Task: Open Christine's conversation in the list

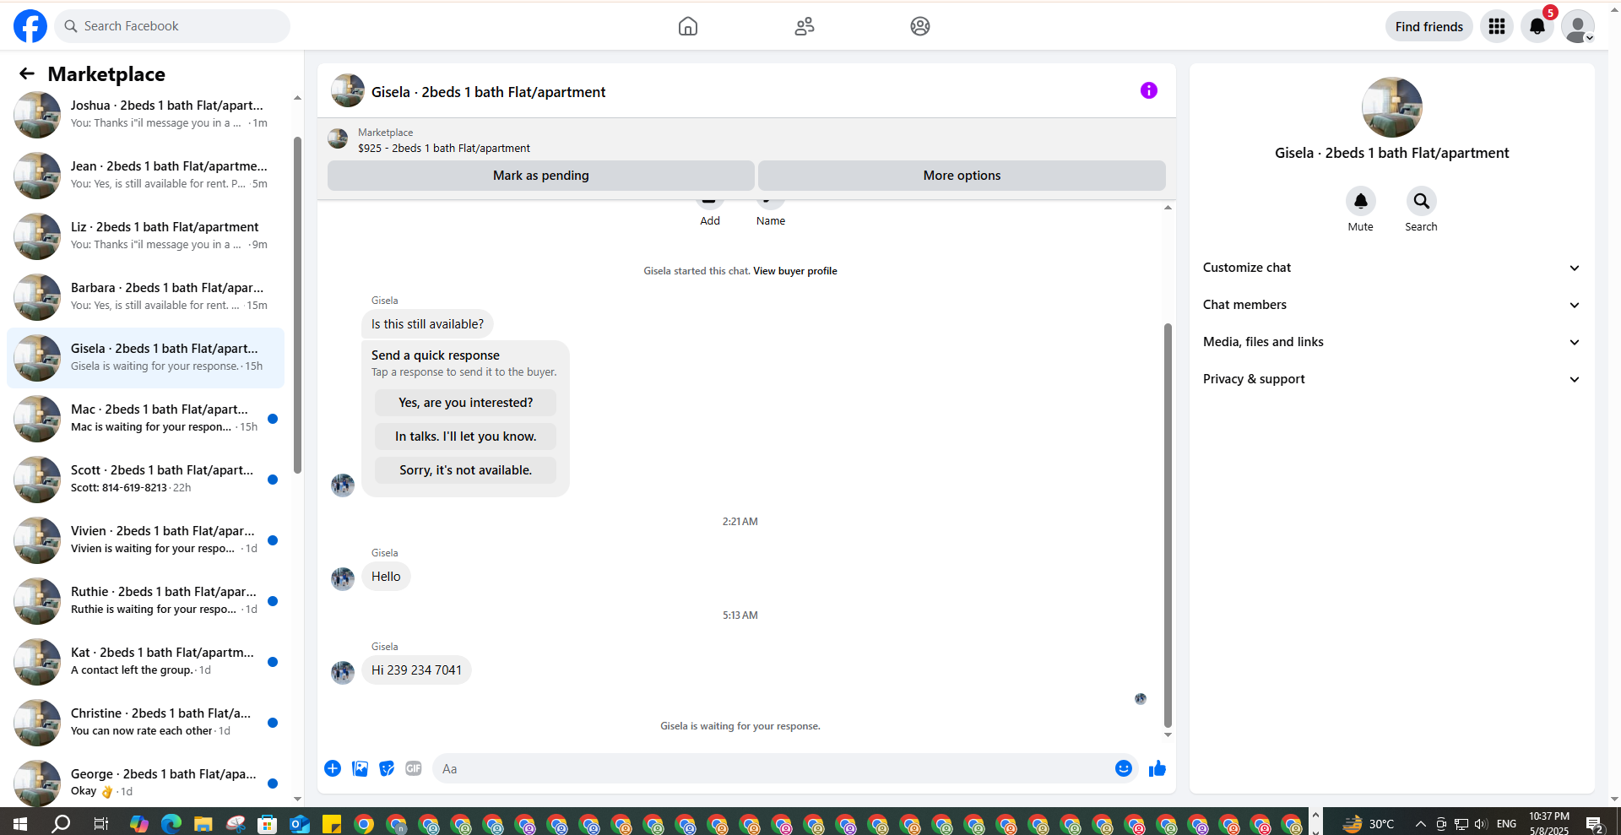Action: (x=145, y=723)
